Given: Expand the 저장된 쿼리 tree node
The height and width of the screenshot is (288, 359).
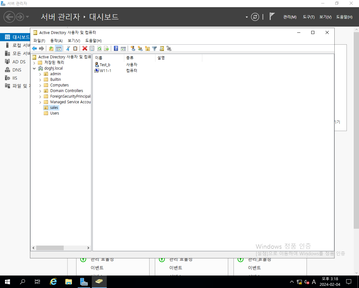Looking at the screenshot, I should 34,63.
